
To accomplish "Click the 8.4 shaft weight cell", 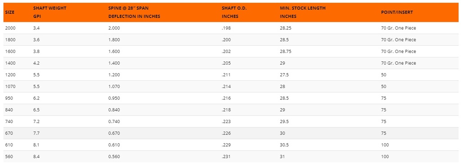I will tap(37, 157).
